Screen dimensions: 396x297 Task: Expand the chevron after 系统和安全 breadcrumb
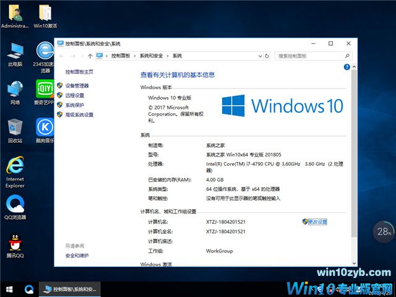coord(168,56)
